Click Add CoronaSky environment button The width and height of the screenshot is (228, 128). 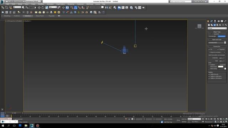[x=217, y=55]
